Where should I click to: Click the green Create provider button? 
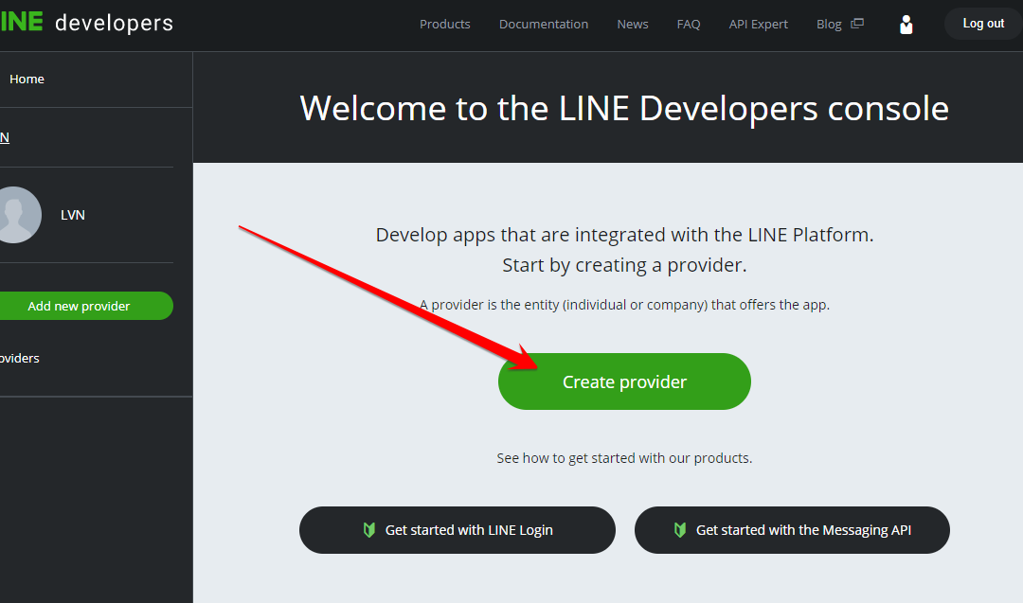pos(624,381)
